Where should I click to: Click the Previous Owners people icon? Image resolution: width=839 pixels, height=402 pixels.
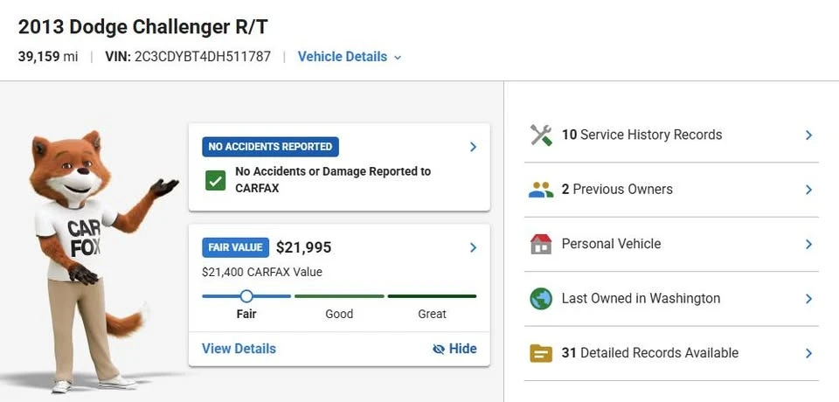[541, 190]
